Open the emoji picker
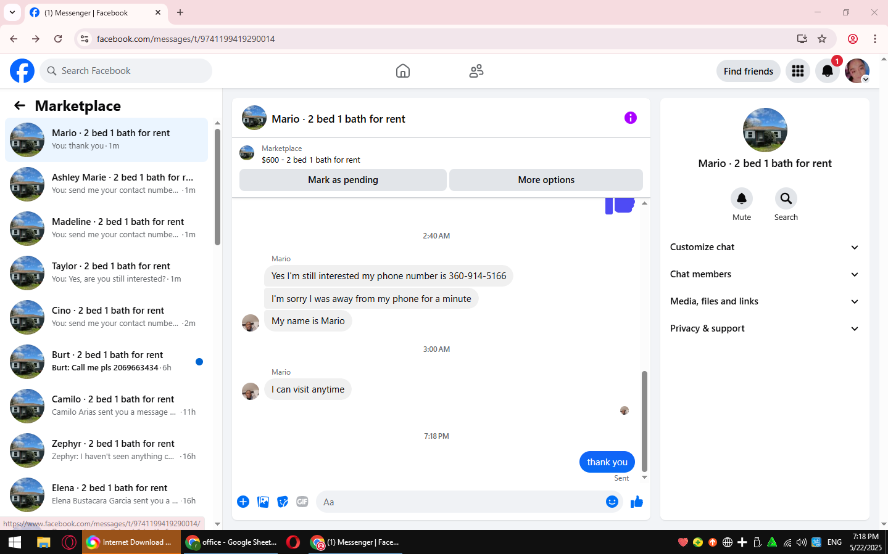Image resolution: width=888 pixels, height=554 pixels. click(612, 502)
